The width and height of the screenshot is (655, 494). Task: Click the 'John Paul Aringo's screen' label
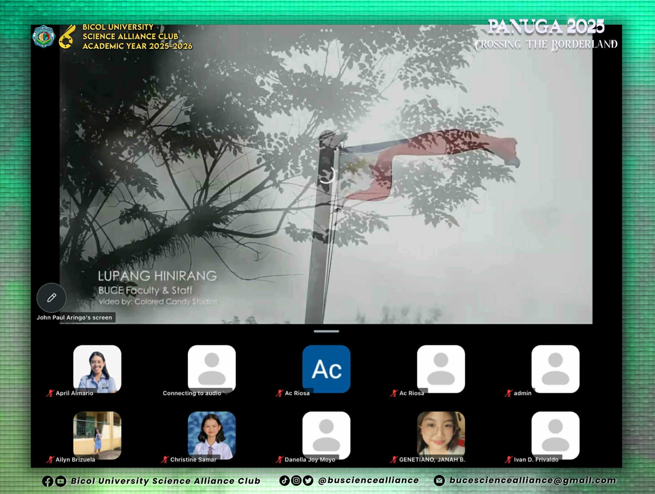74,318
